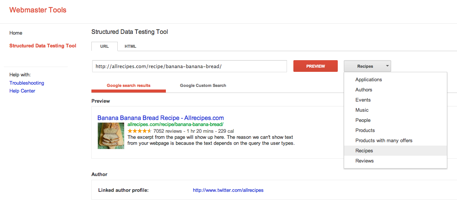The image size is (457, 205).
Task: Open Structured Data Testing Tool sidebar link
Action: click(43, 46)
